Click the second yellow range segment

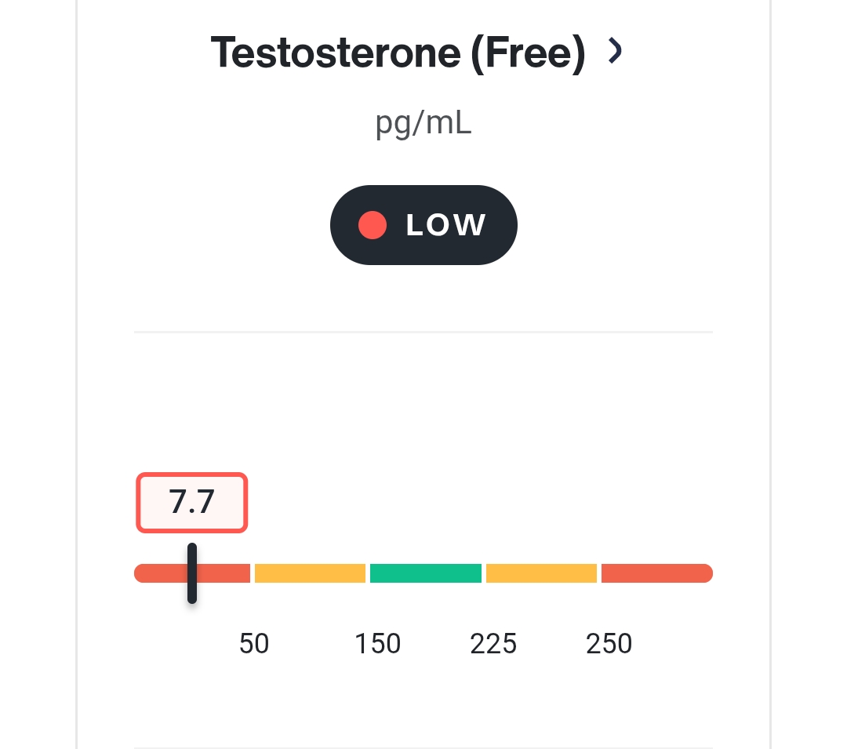tap(541, 573)
